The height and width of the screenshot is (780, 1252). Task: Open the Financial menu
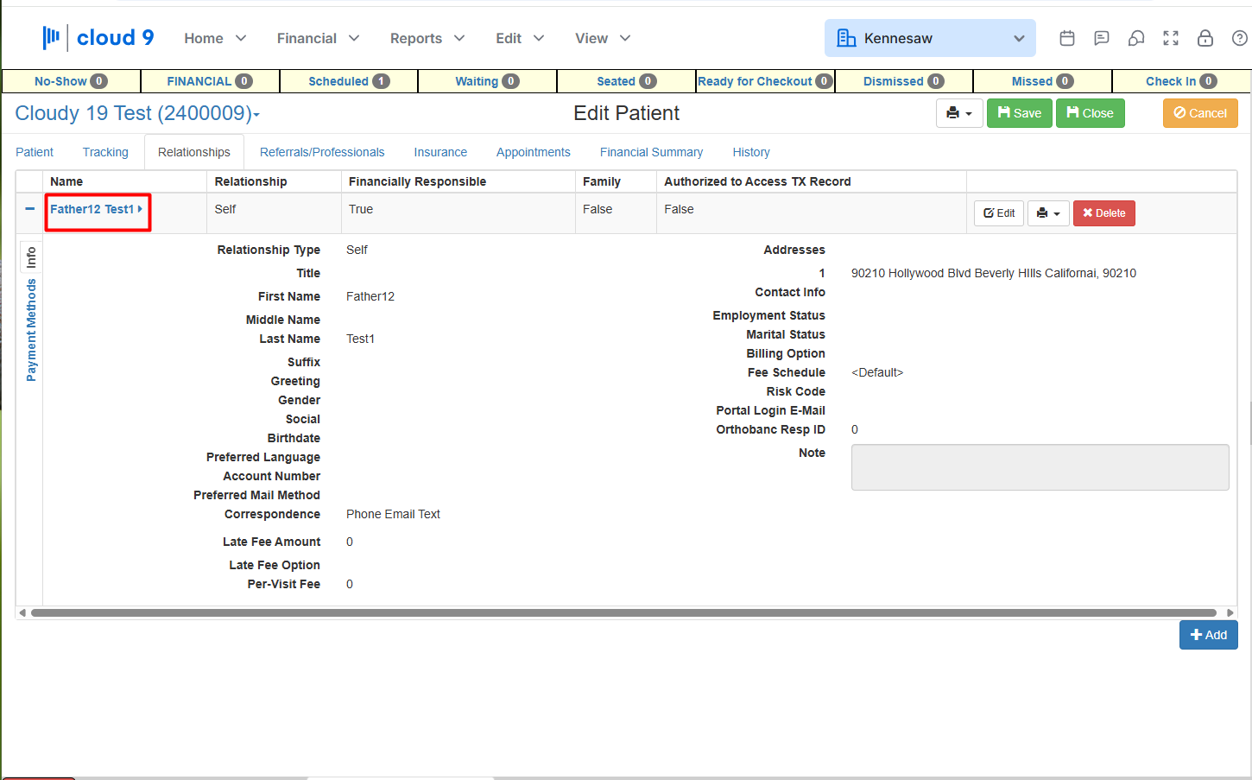(318, 38)
